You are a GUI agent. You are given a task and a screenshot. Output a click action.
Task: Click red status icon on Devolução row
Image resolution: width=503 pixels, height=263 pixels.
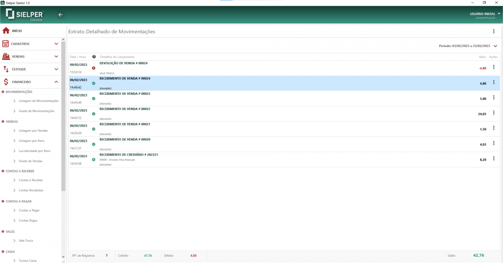[93, 68]
